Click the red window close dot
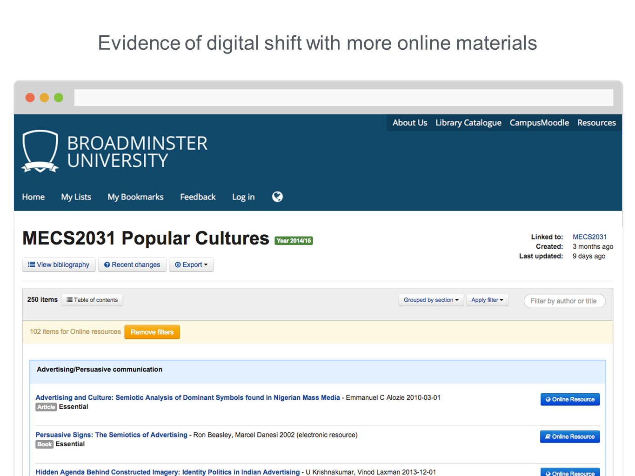Screen dimensions: 635x476 click(x=30, y=98)
